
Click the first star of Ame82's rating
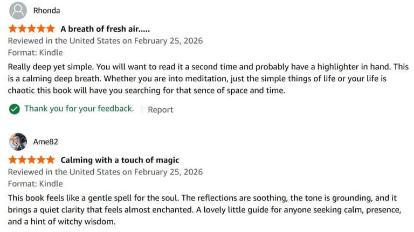13,160
